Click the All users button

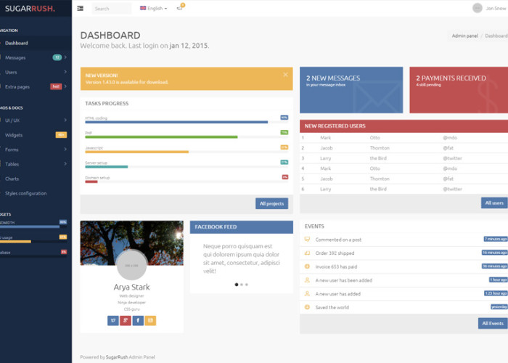point(494,203)
